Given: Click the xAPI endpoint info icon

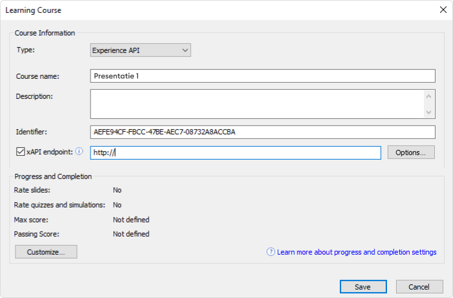Looking at the screenshot, I should point(79,151).
